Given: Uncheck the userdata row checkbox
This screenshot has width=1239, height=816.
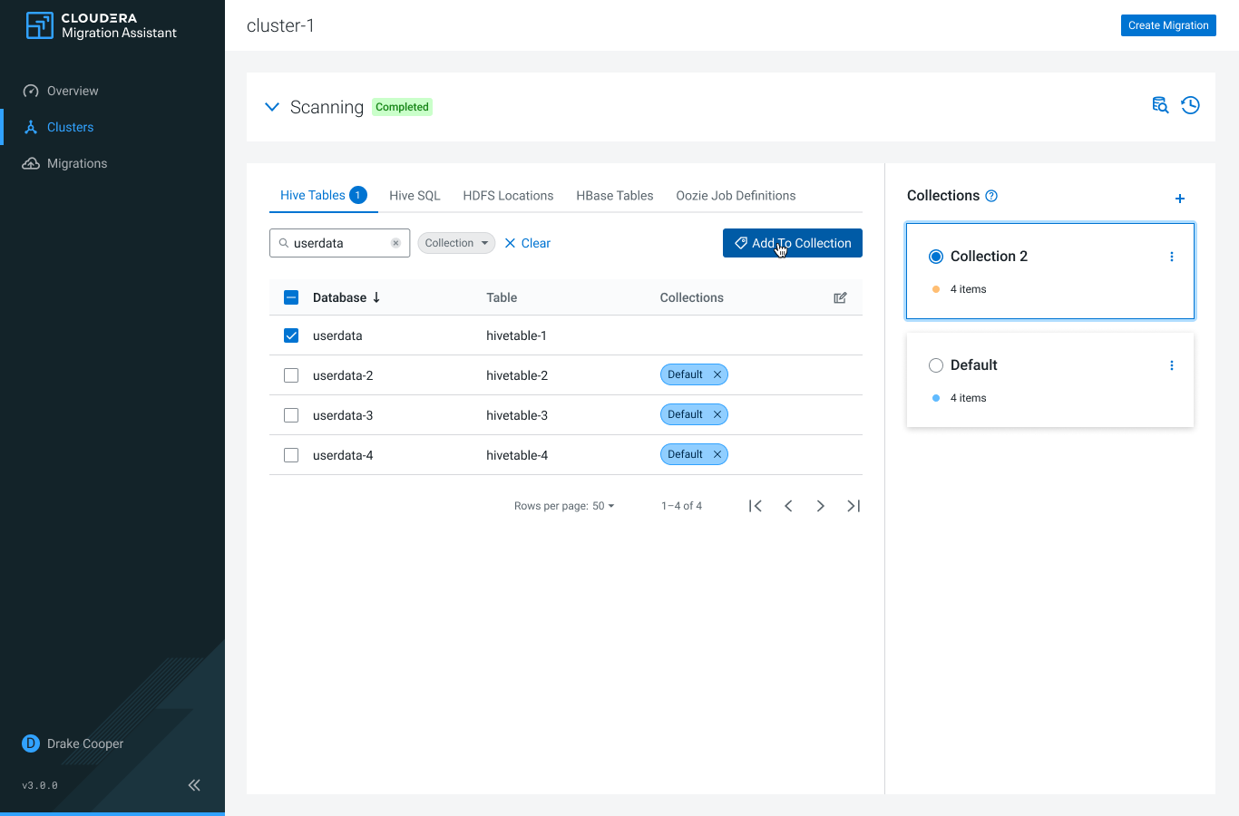Looking at the screenshot, I should tap(291, 335).
